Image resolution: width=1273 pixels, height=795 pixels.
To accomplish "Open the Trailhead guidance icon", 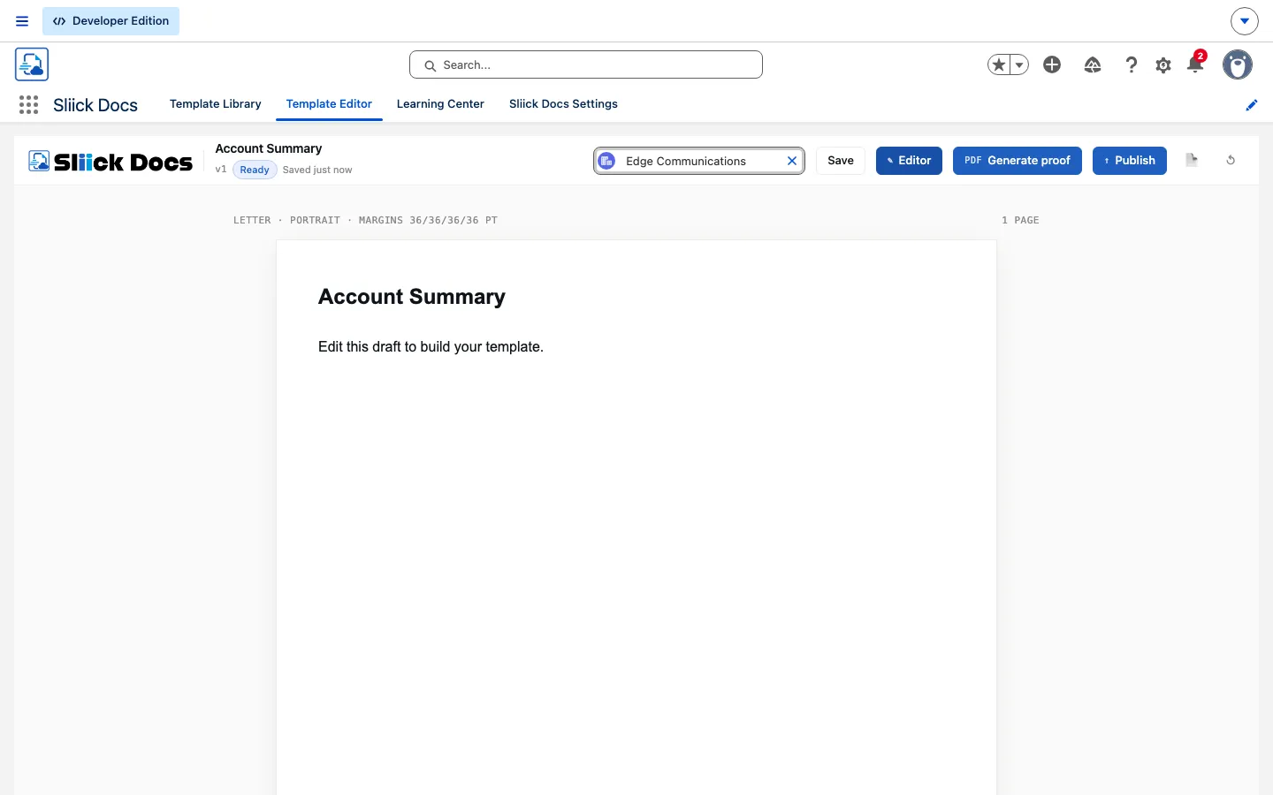I will tap(1093, 64).
